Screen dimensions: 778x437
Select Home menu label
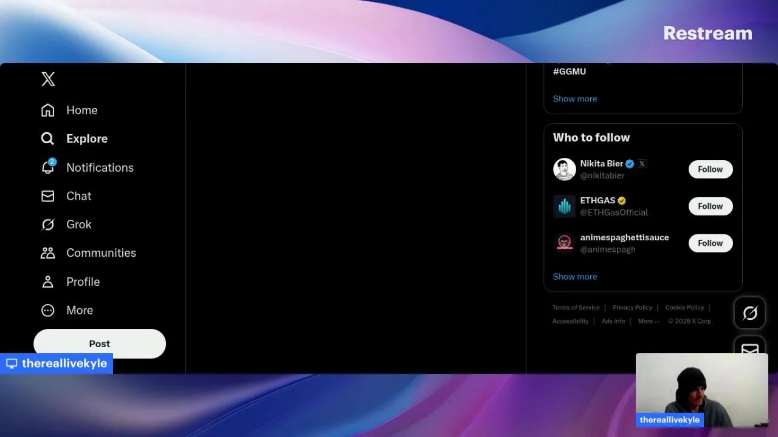(x=82, y=110)
